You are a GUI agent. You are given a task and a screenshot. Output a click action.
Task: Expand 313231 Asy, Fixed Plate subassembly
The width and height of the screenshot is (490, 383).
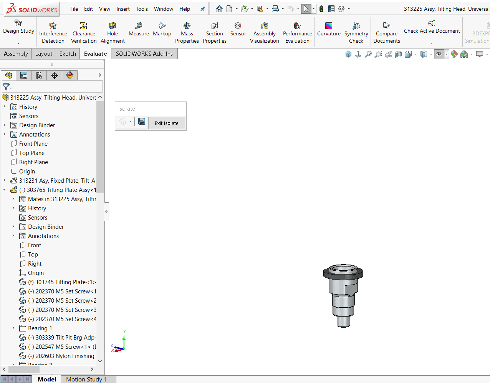(x=5, y=180)
